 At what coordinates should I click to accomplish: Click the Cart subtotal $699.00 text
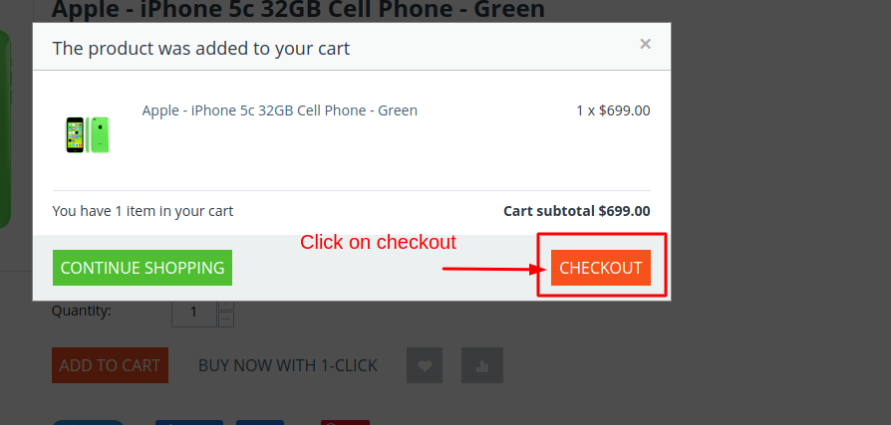point(576,211)
